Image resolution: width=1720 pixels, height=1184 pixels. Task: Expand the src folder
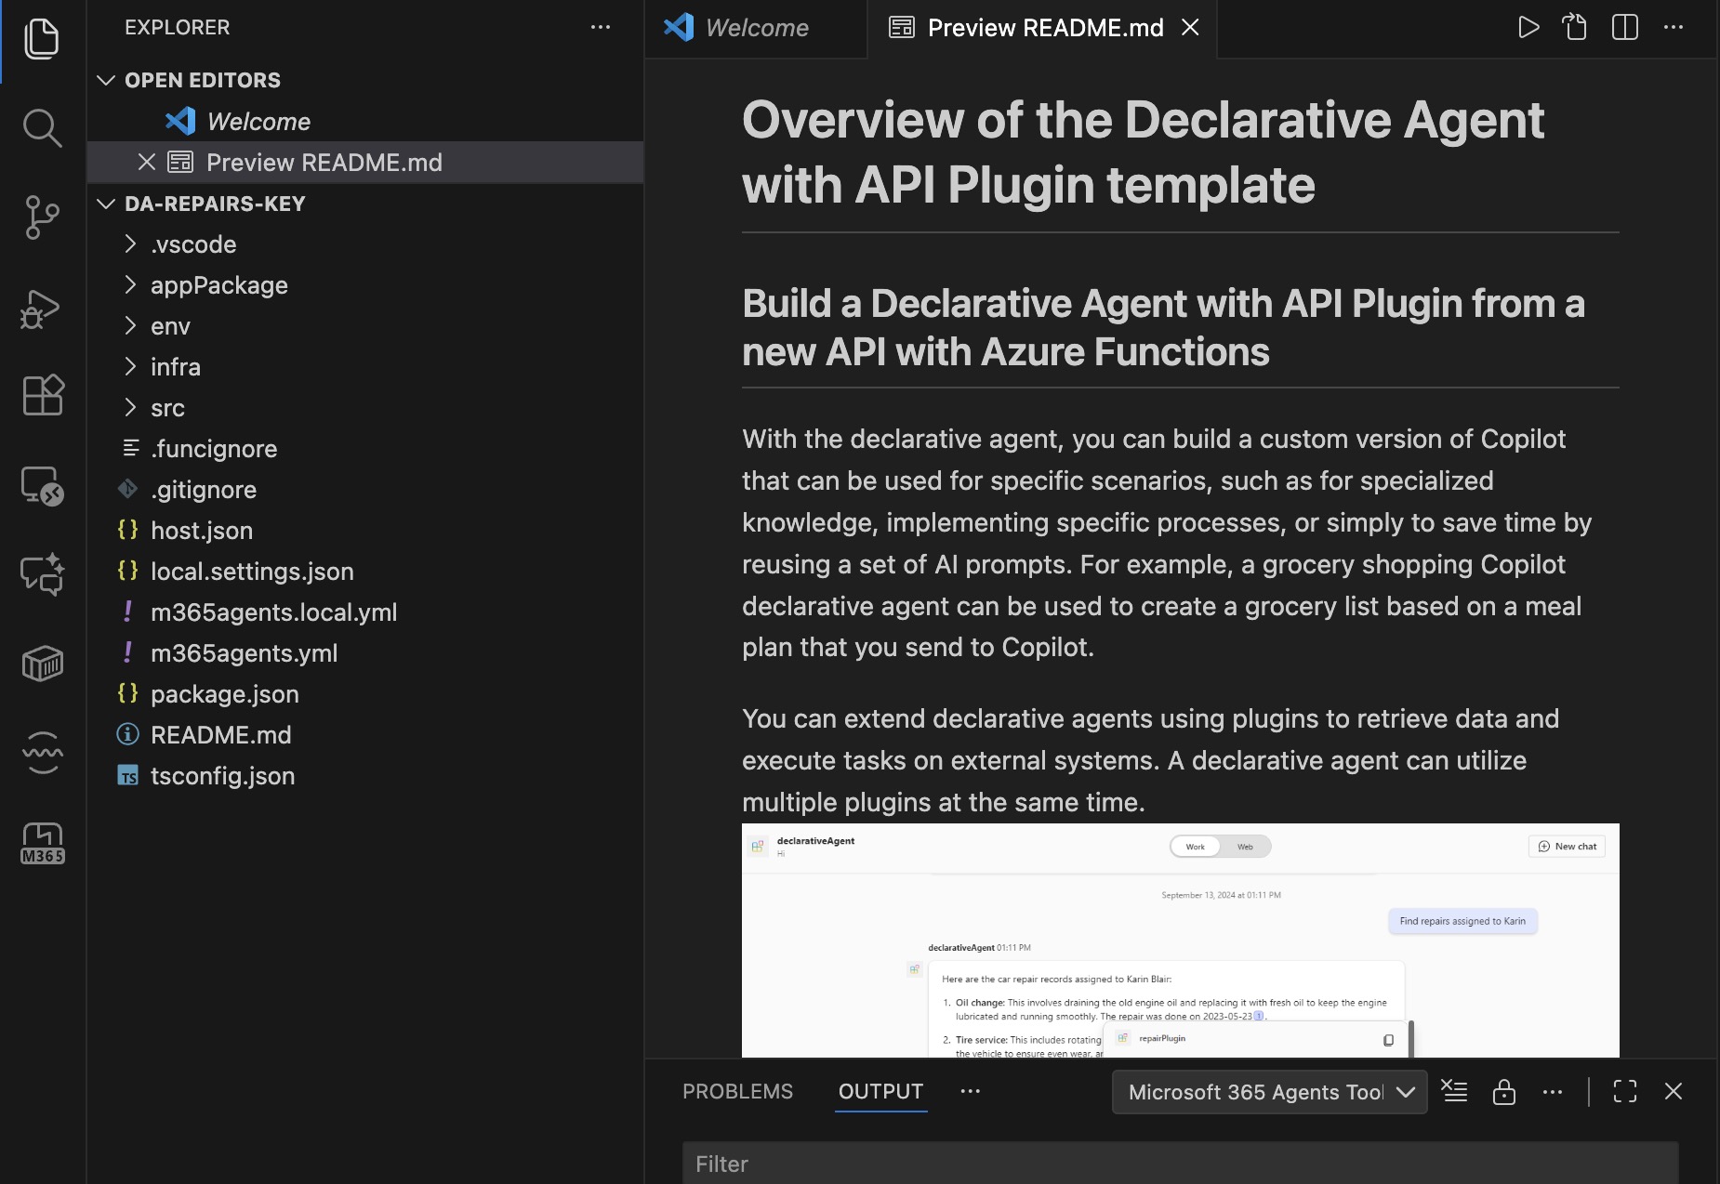tap(130, 408)
